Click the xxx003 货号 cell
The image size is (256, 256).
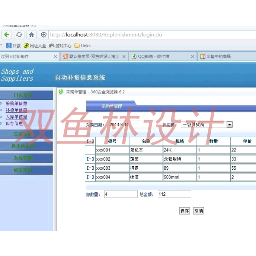pyautogui.click(x=112, y=168)
